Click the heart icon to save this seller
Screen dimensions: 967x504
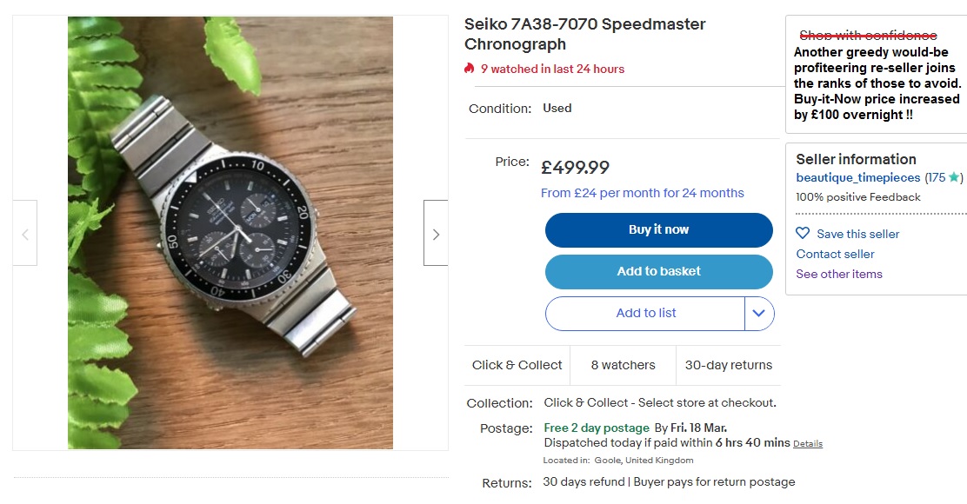(x=802, y=233)
